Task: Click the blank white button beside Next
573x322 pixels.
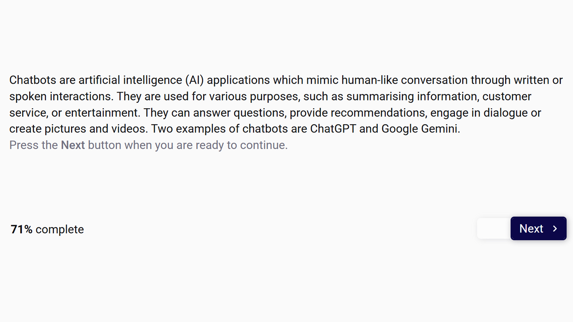Action: click(x=494, y=228)
